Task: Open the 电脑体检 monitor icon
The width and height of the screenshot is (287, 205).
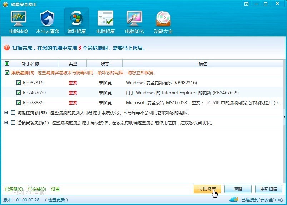Action: point(19,19)
